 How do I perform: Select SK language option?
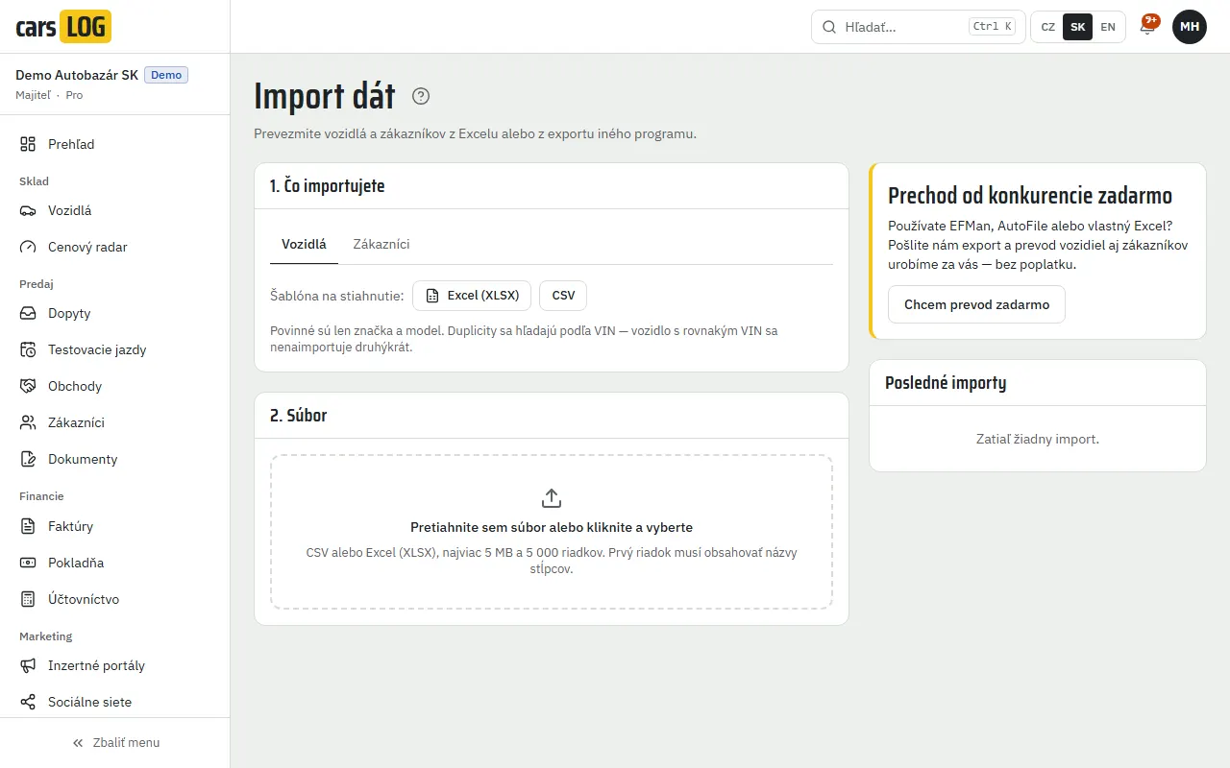(x=1078, y=27)
